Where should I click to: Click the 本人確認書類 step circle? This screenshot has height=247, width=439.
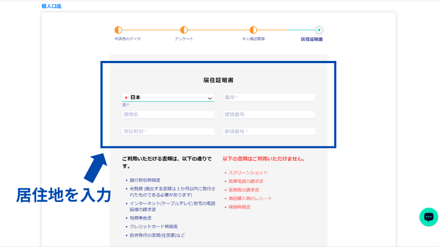pos(254,30)
